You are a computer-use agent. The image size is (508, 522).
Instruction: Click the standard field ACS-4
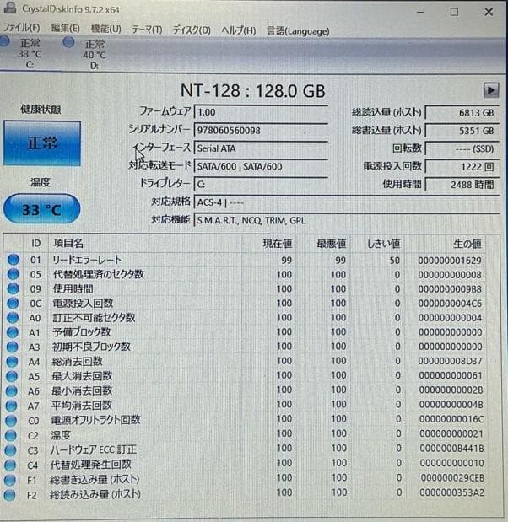click(347, 202)
